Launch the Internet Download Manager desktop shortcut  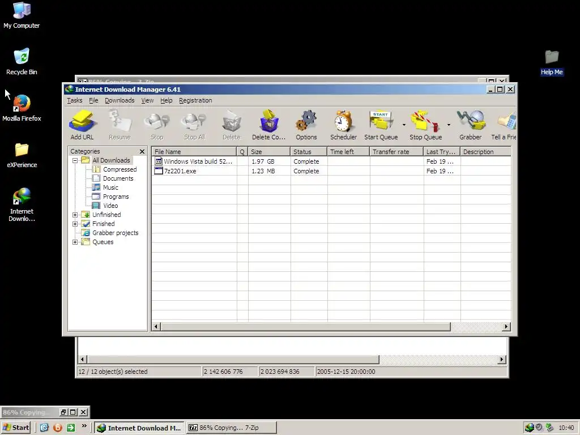[x=22, y=204]
